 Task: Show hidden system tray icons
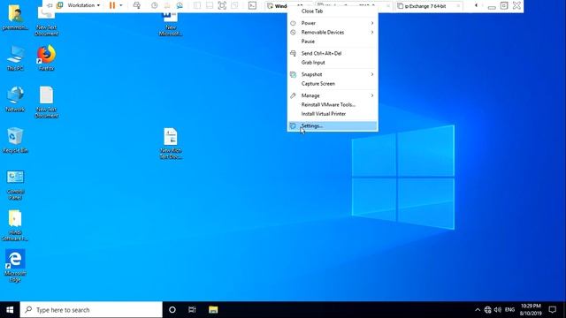478,310
